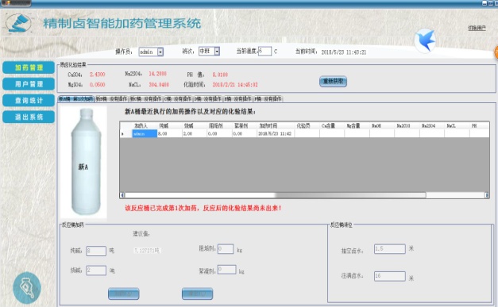Image resolution: width=498 pixels, height=307 pixels.
Task: Click 退出系统 to exit
Action: click(x=29, y=117)
